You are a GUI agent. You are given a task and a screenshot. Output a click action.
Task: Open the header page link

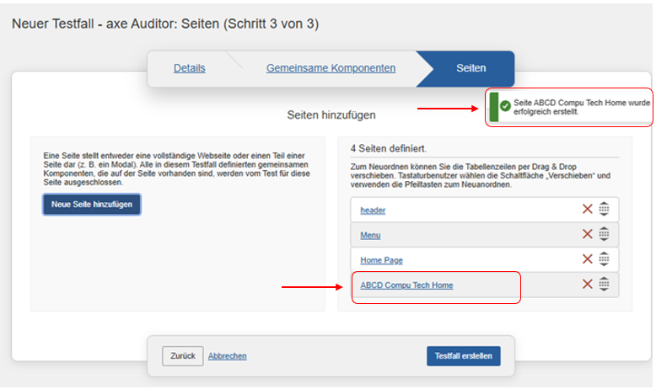tap(372, 210)
